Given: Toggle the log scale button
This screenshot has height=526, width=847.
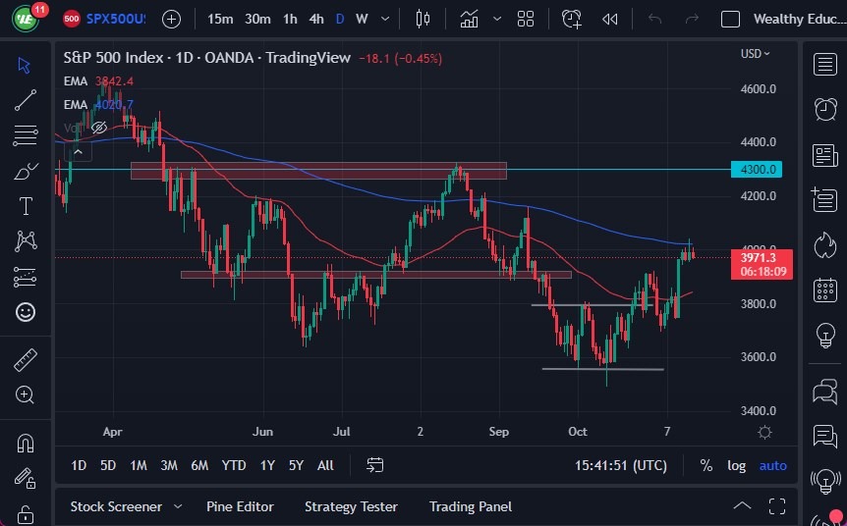Looking at the screenshot, I should [736, 465].
